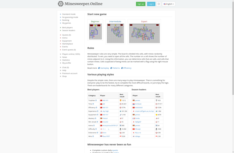Open the Anonymous player link in Arena row
The width and height of the screenshot is (234, 153).
pos(110,125)
